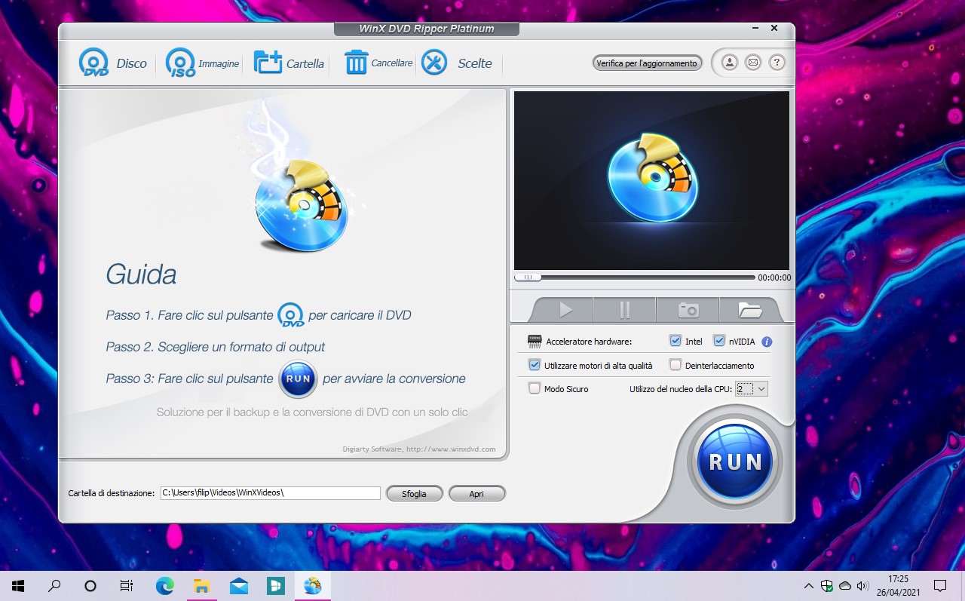
Task: Minimize the WinX DVD Ripper window
Action: pos(755,28)
